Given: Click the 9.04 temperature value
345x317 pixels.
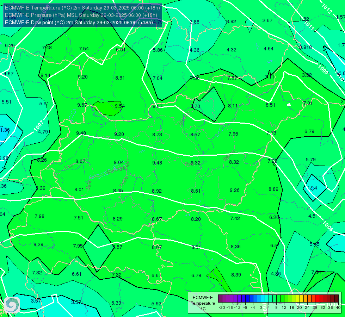Looking at the screenshot, I should pyautogui.click(x=119, y=162).
